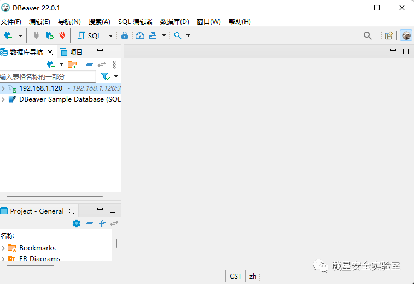Click the red Disconnect icon
Image resolution: width=414 pixels, height=284 pixels.
coord(62,35)
